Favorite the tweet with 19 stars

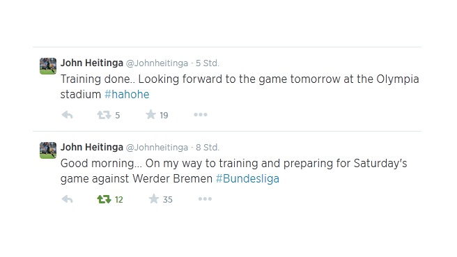coord(150,114)
